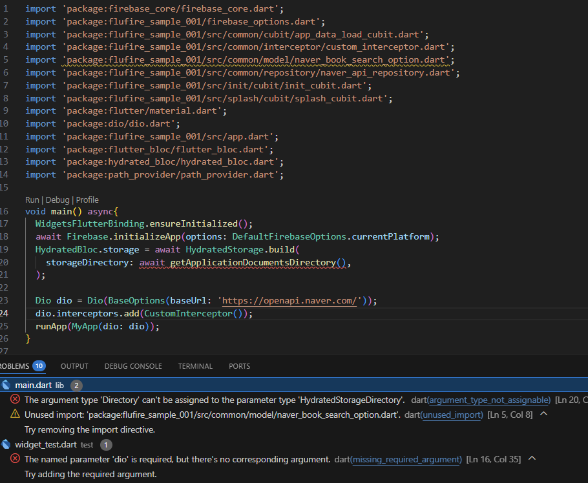This screenshot has width=588, height=483.
Task: Click the main.dart problem count badge 2
Action: [x=76, y=385]
